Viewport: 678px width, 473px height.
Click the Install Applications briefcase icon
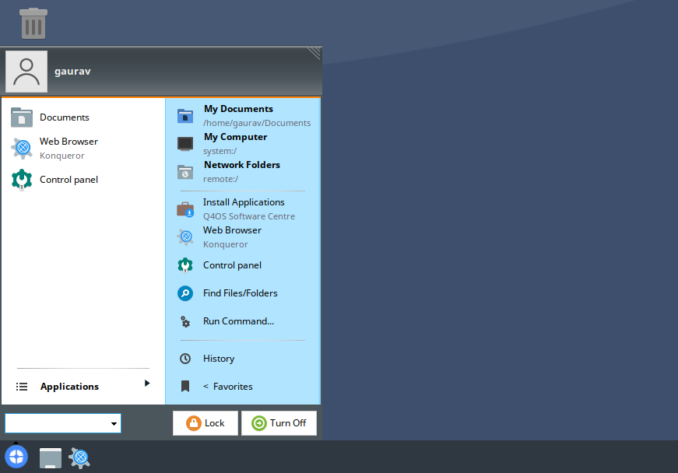pos(185,209)
